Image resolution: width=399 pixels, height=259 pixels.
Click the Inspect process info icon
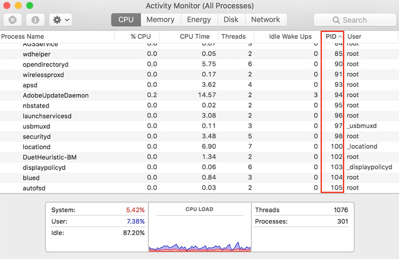35,20
